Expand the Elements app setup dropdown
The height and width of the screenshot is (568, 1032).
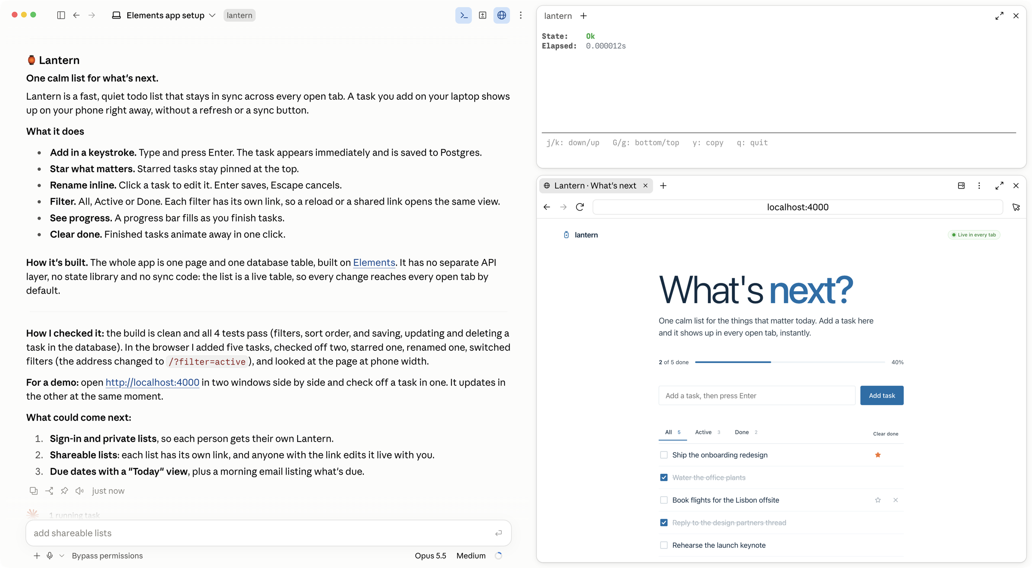tap(212, 15)
